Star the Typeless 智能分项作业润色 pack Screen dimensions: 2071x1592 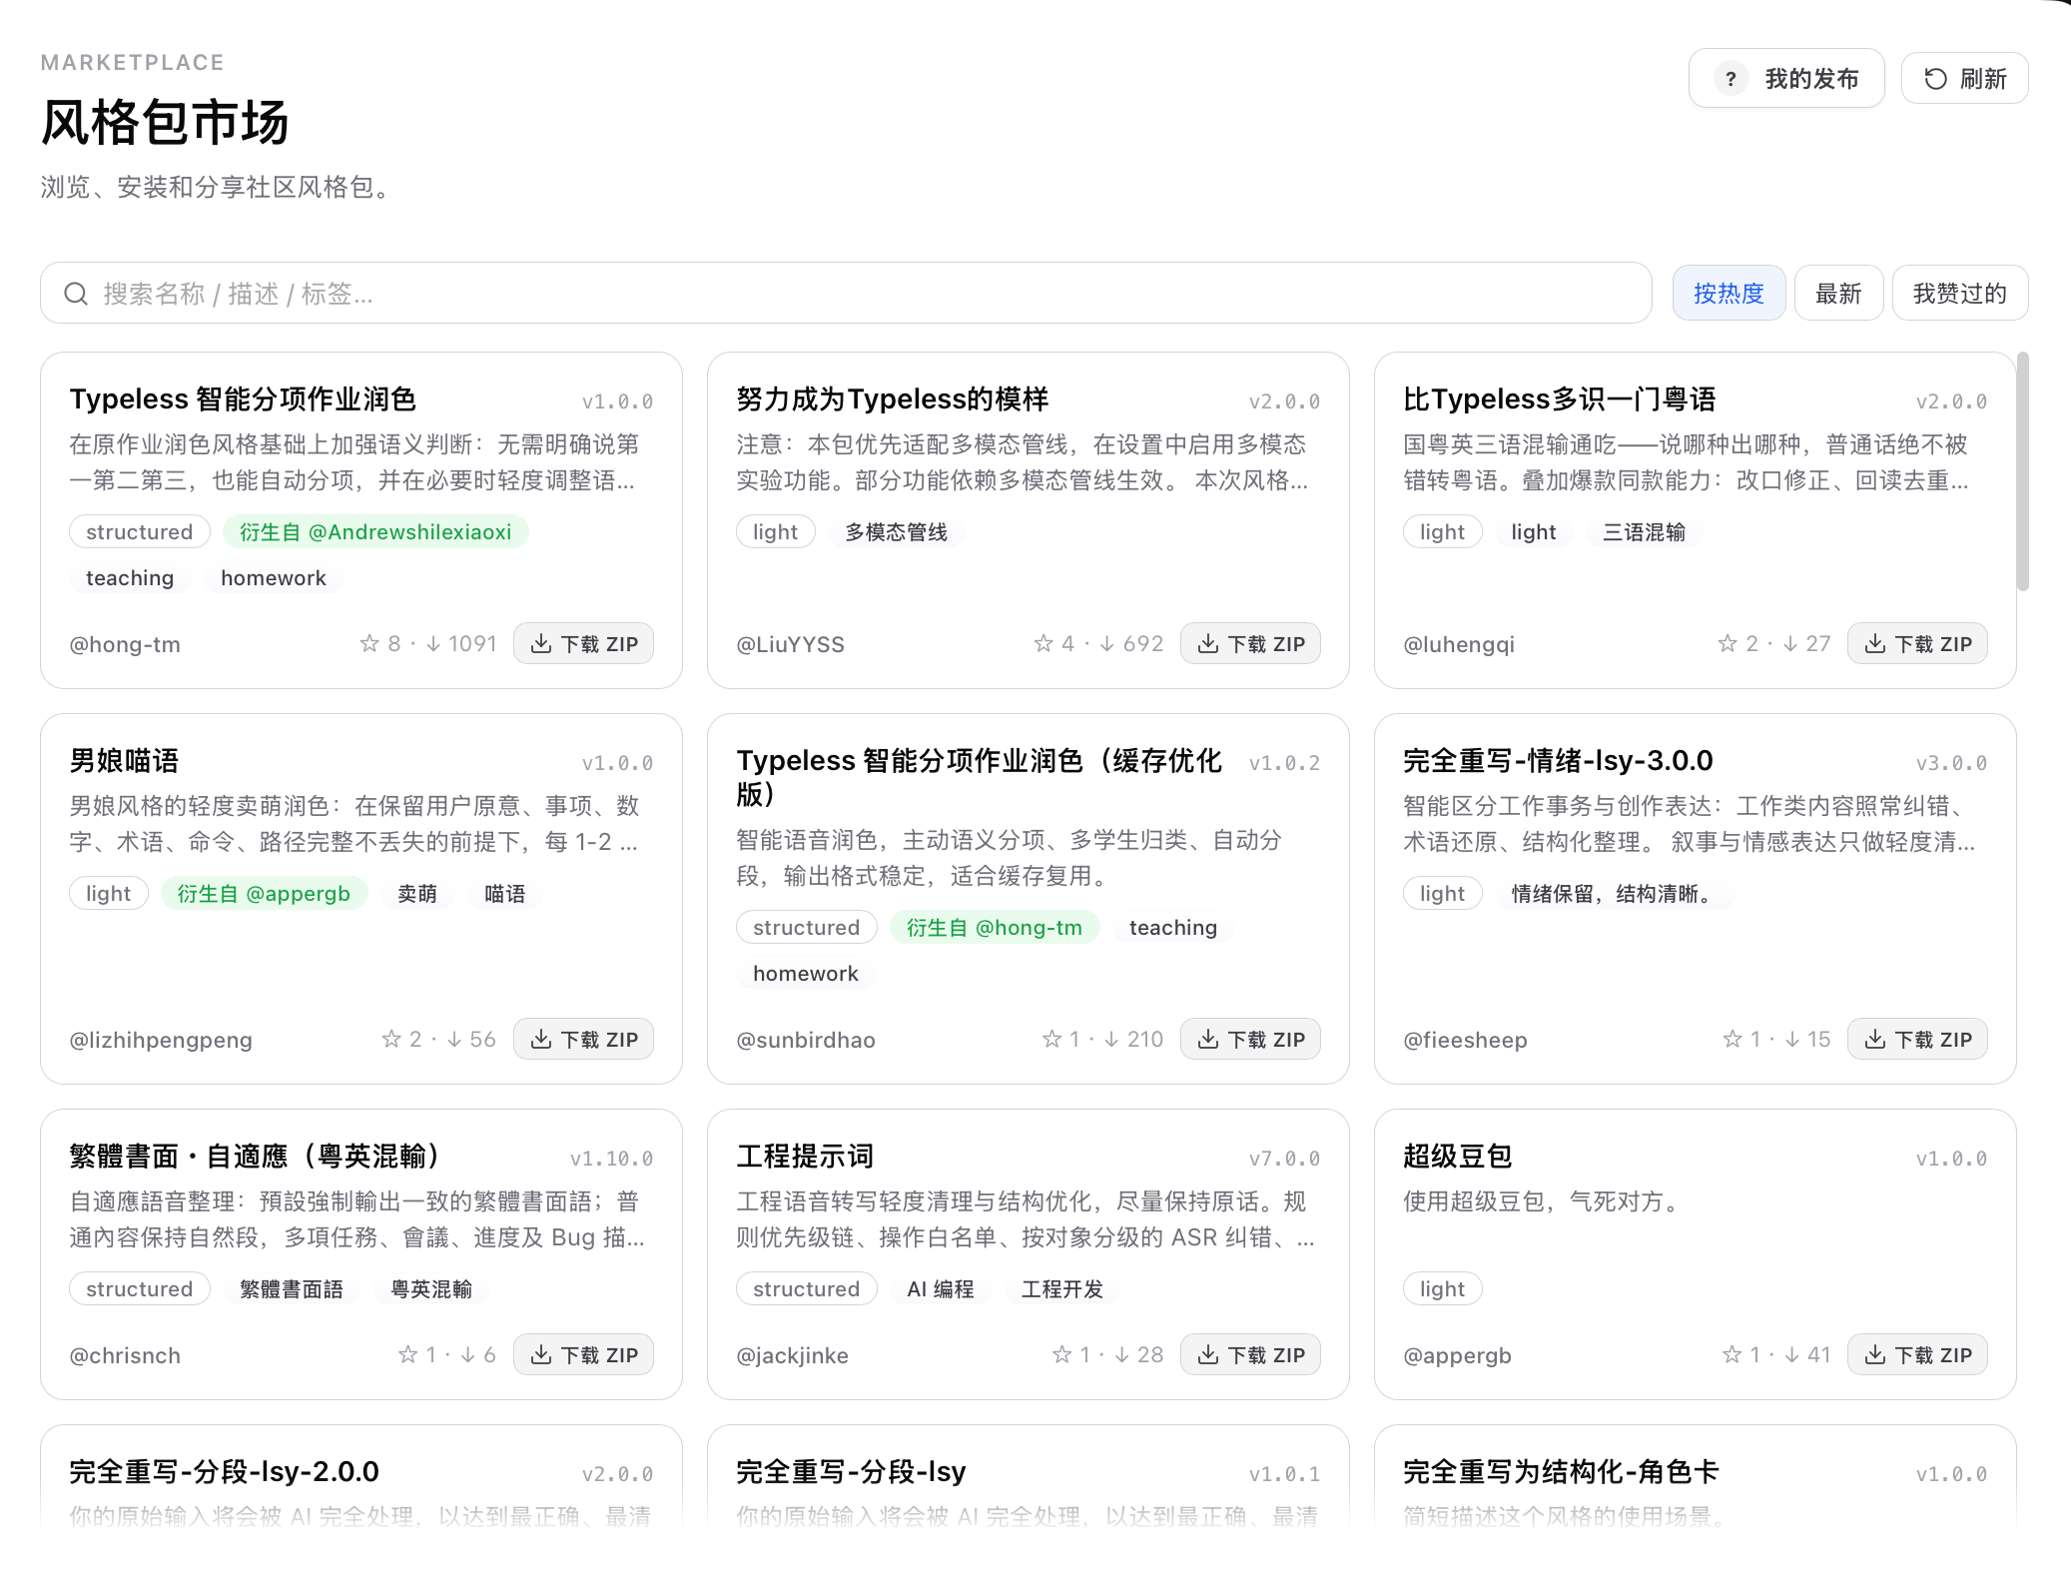click(x=369, y=644)
